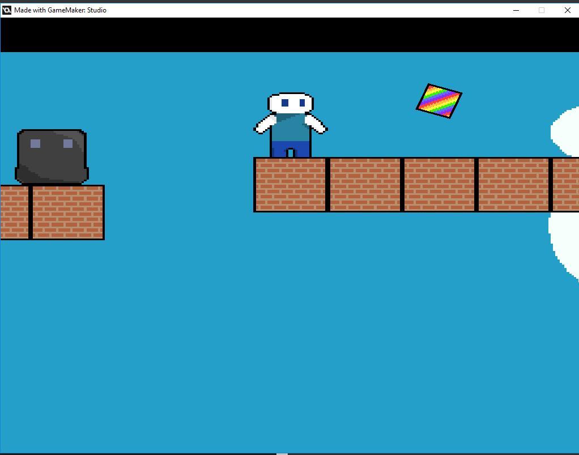Minimize the GameMaker game window

[516, 10]
